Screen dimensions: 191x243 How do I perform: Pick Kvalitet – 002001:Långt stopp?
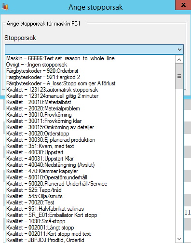point(90,228)
